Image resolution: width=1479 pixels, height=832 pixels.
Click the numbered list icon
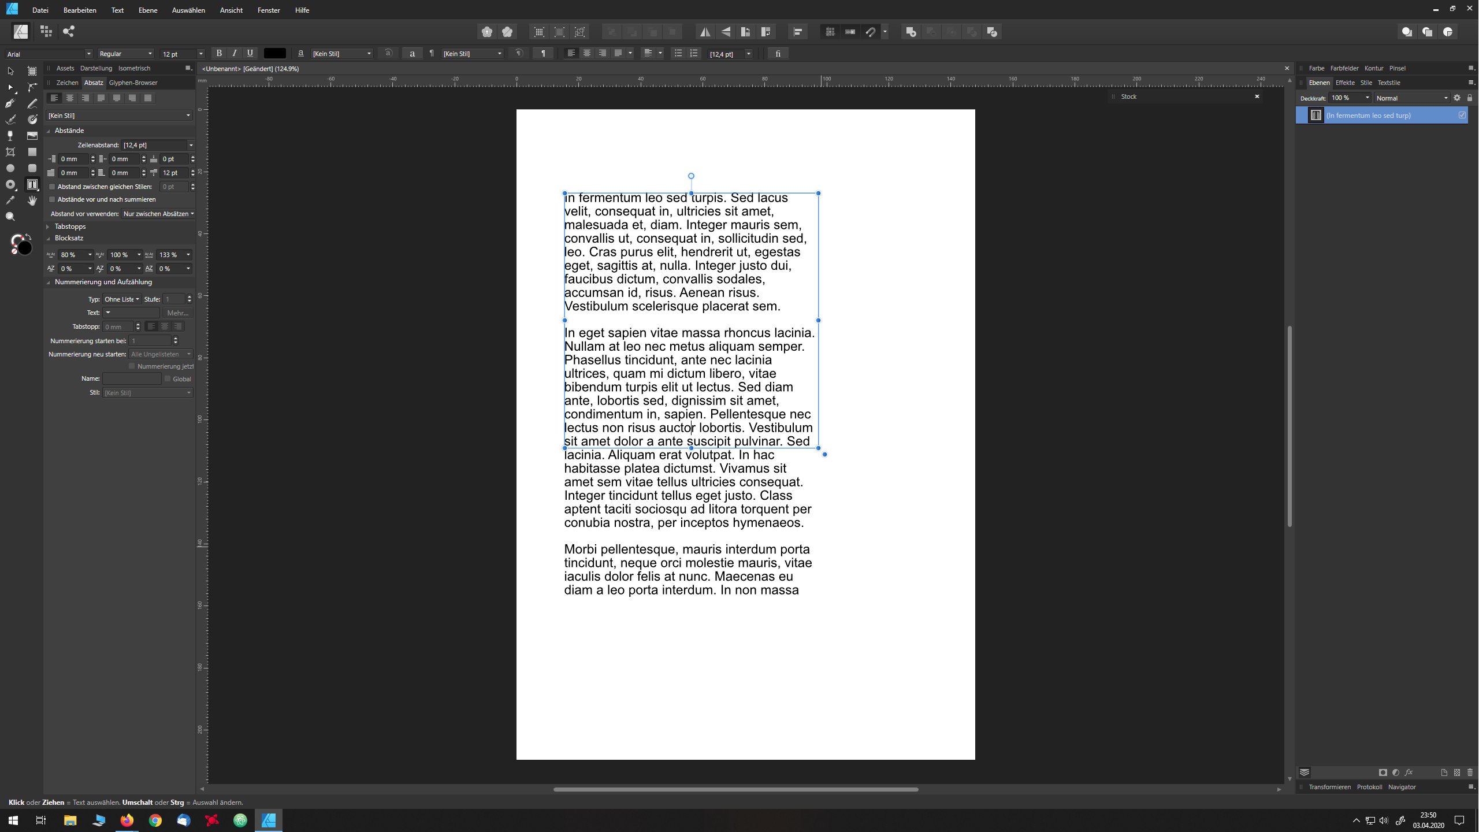point(694,54)
